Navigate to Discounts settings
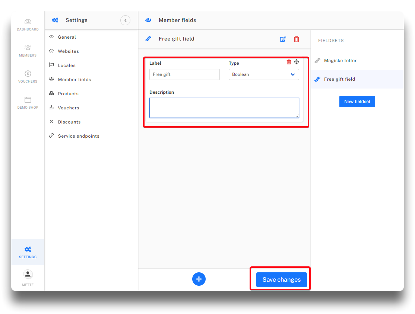This screenshot has height=314, width=415. pyautogui.click(x=69, y=122)
